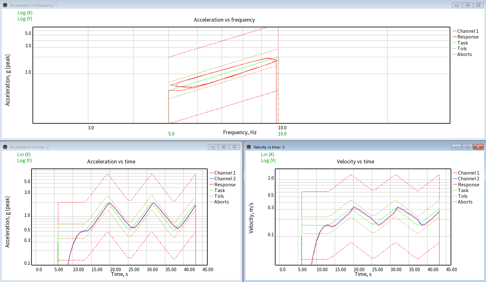Select Aborts legend in Velocity vs time

pyautogui.click(x=463, y=202)
